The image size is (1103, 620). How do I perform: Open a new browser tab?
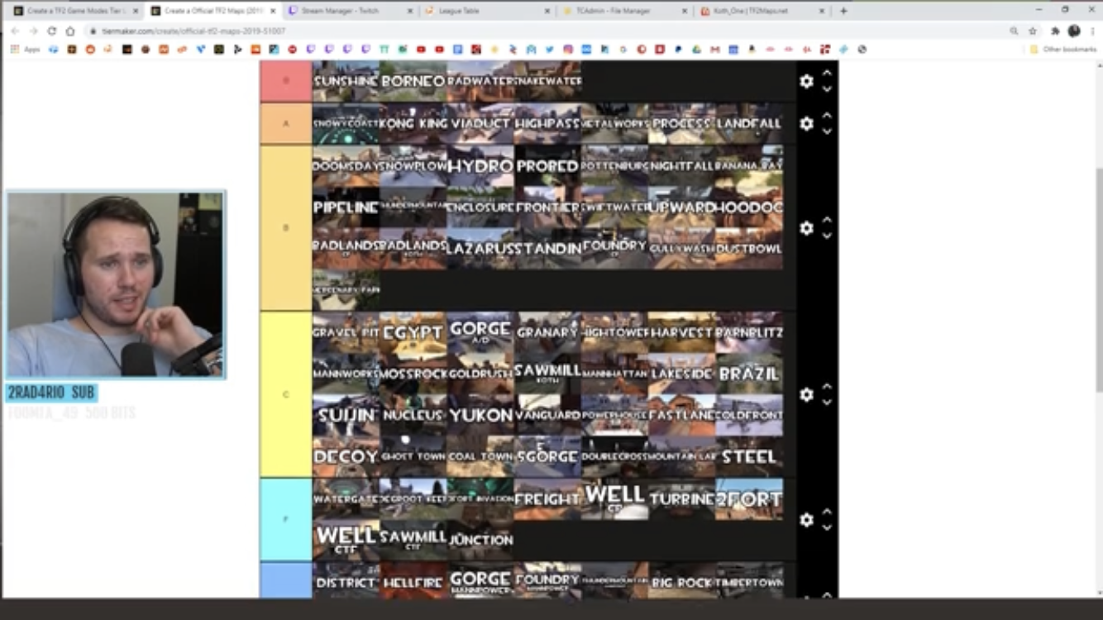843,11
